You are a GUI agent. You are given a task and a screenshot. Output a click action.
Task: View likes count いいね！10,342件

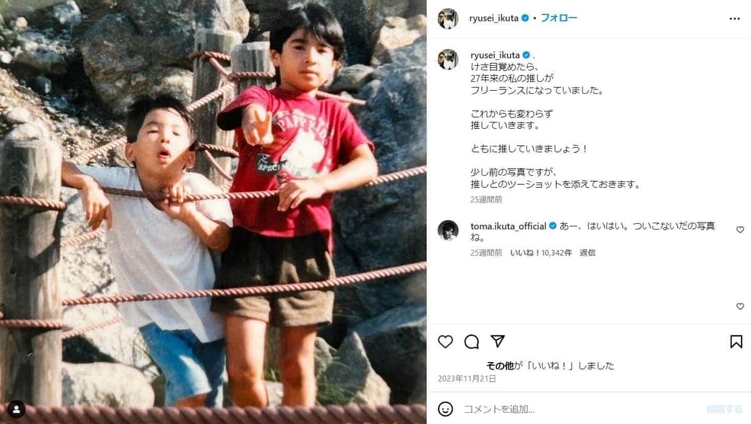[x=541, y=253]
